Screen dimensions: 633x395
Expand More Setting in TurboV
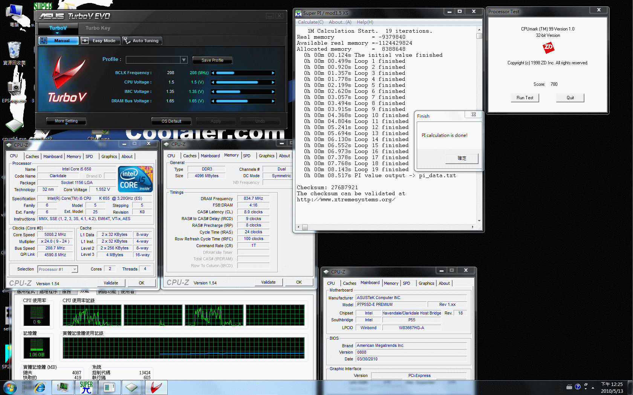[x=66, y=121]
